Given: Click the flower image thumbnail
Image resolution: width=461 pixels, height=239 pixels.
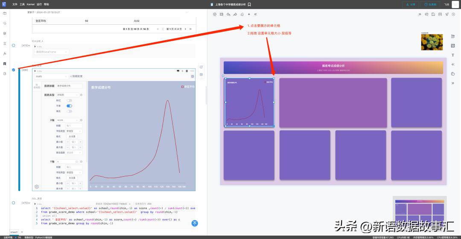Looking at the screenshot, I should pos(429,42).
